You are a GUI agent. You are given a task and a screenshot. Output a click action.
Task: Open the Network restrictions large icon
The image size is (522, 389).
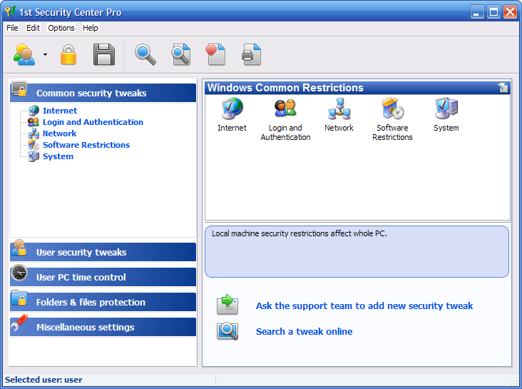pyautogui.click(x=339, y=108)
